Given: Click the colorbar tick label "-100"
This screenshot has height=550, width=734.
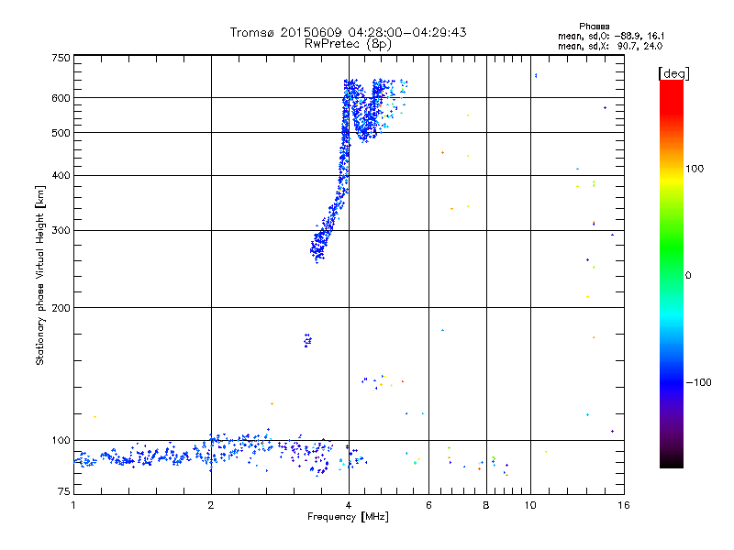Looking at the screenshot, I should [x=698, y=382].
